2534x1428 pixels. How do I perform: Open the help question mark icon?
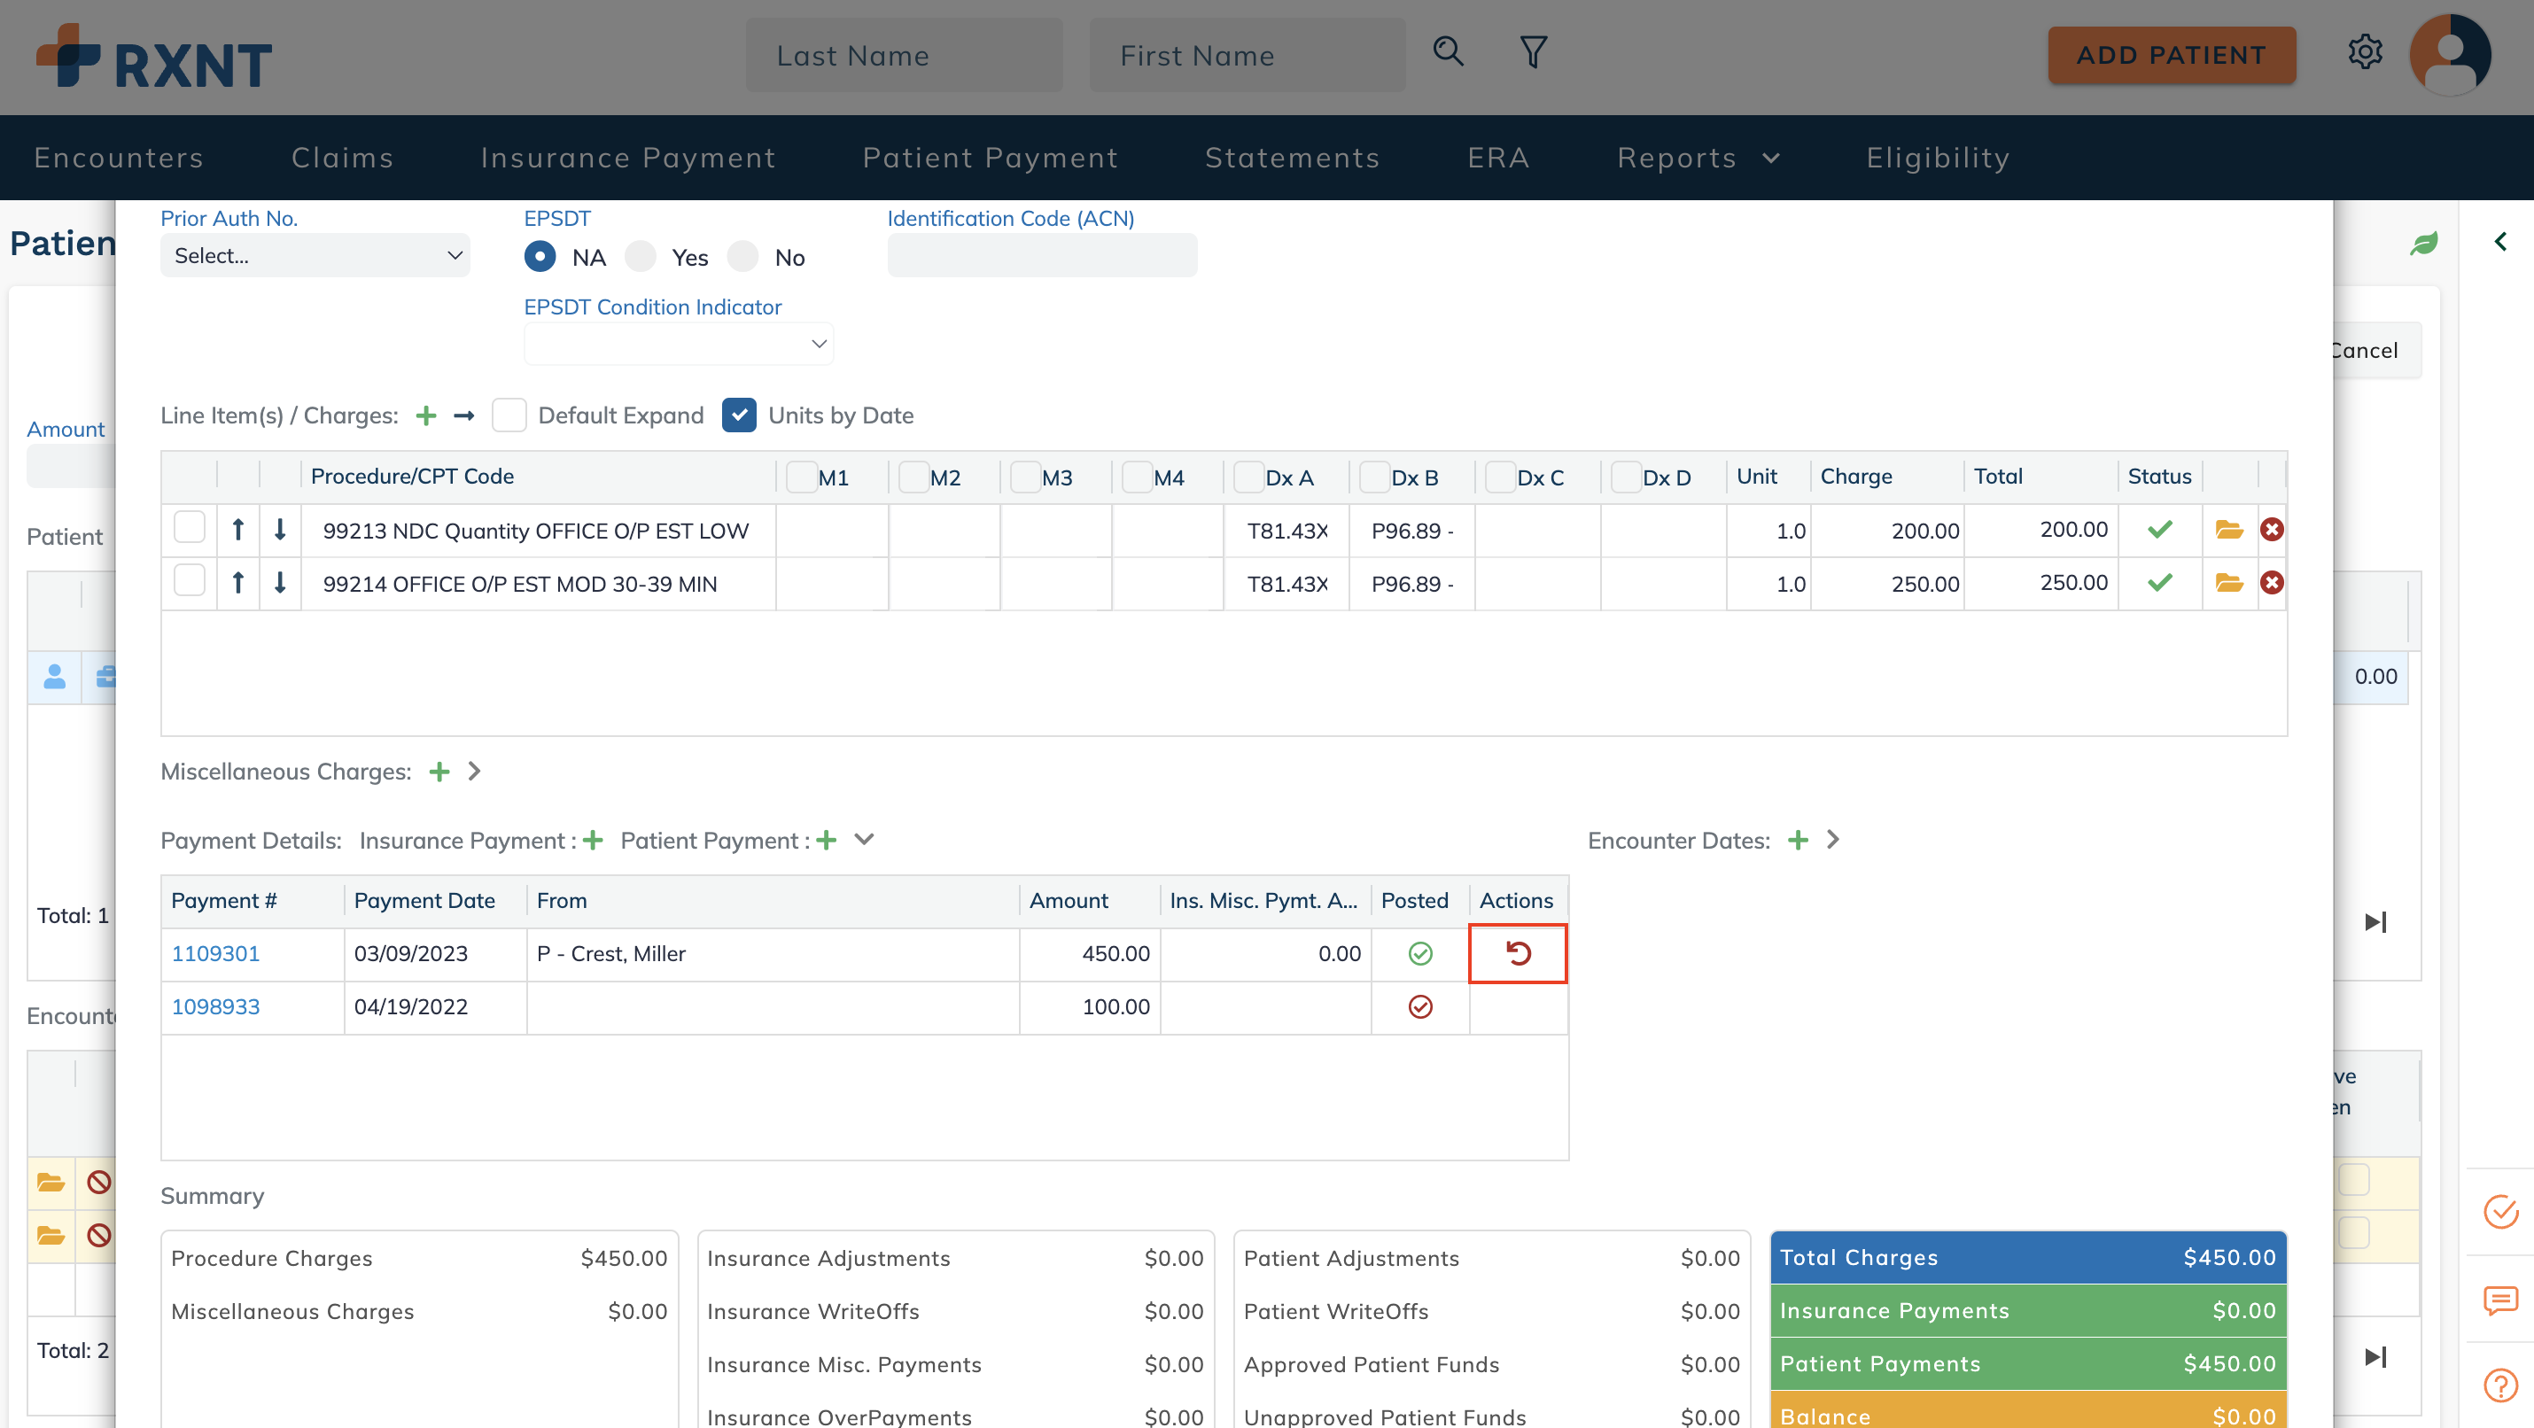coord(2500,1385)
